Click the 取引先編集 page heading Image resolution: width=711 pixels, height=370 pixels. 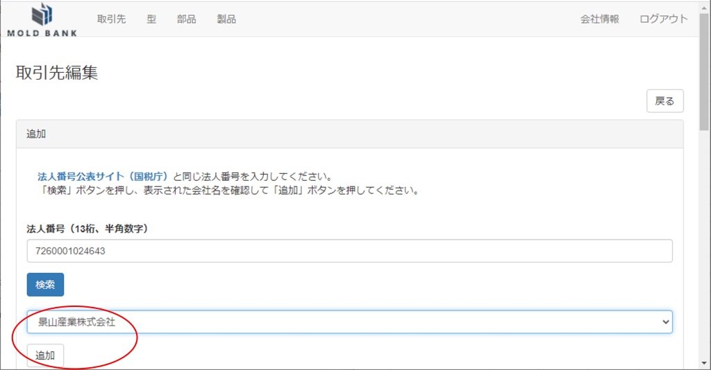click(x=57, y=73)
